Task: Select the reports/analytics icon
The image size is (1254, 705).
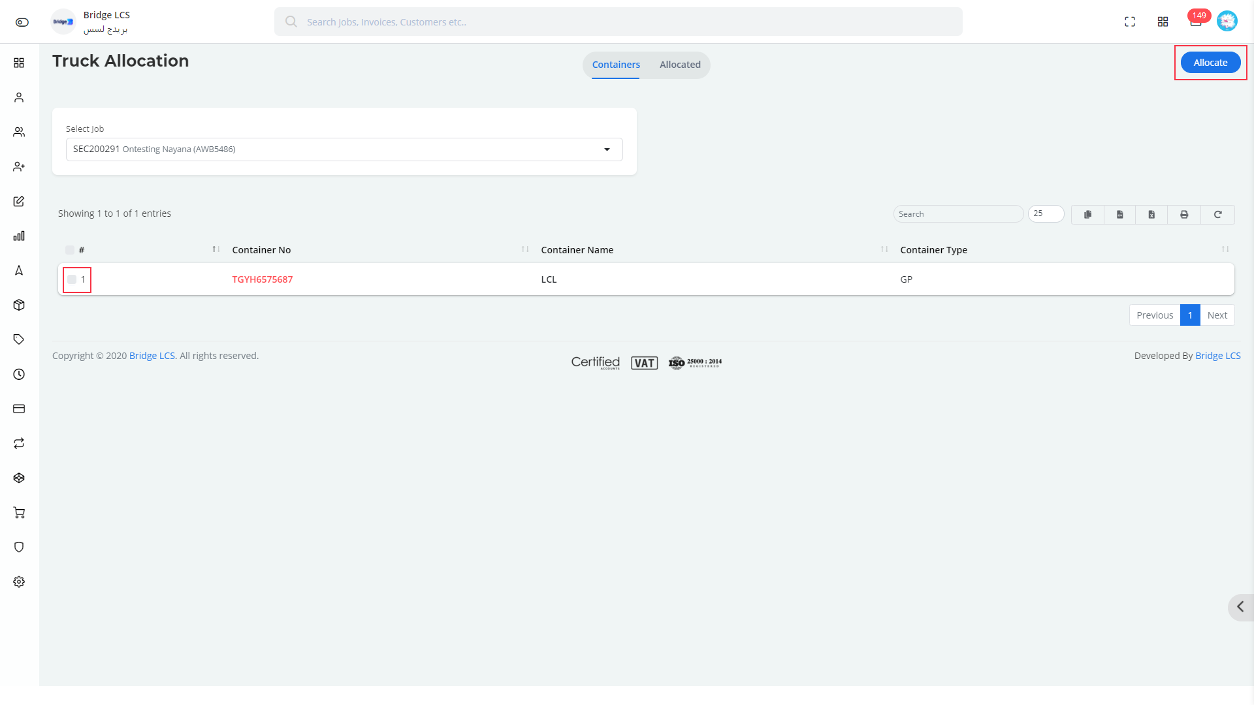Action: (19, 235)
